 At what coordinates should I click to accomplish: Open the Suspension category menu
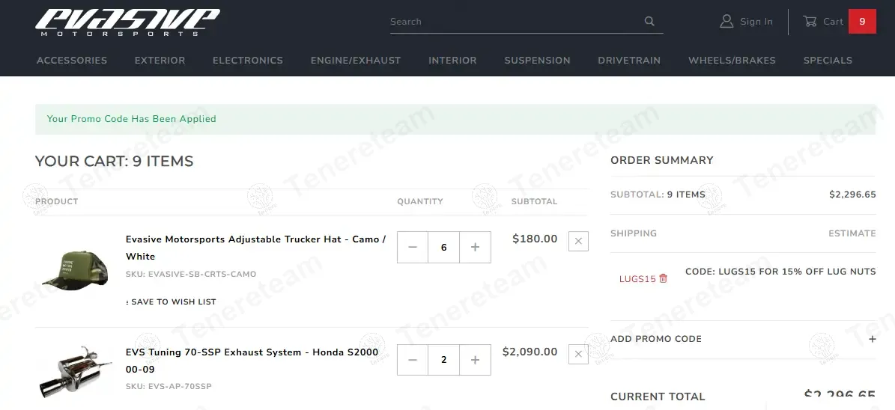[537, 61]
